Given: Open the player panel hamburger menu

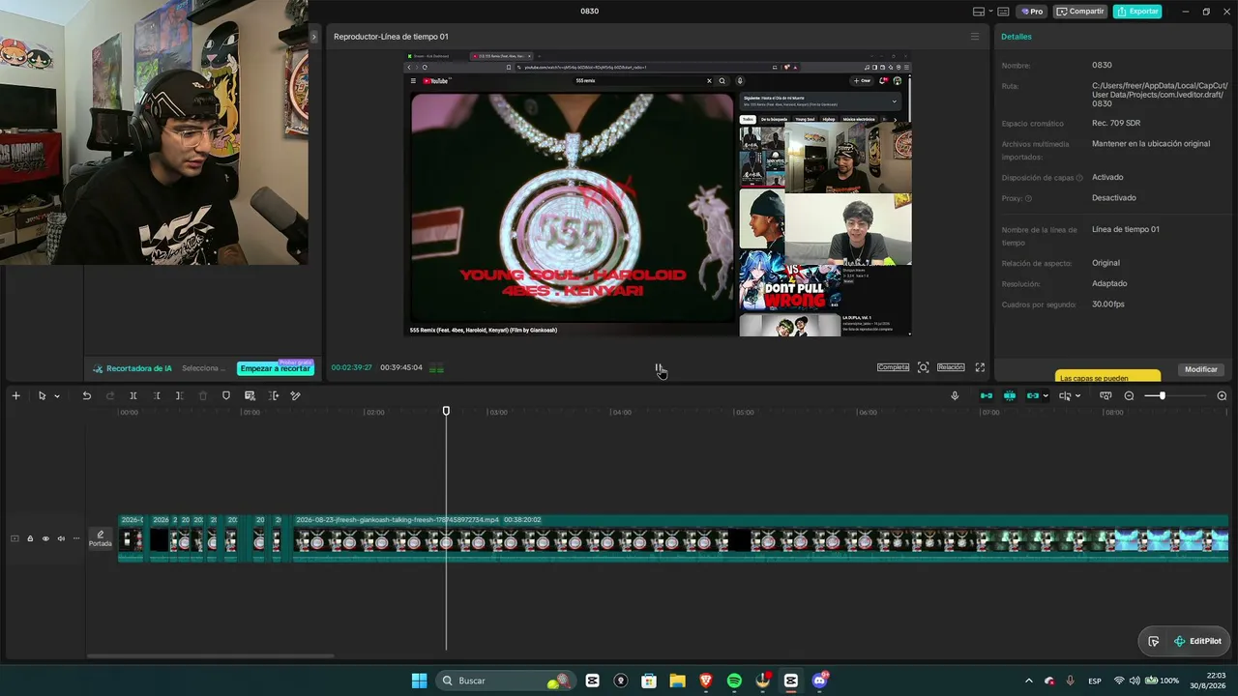Looking at the screenshot, I should pyautogui.click(x=975, y=37).
